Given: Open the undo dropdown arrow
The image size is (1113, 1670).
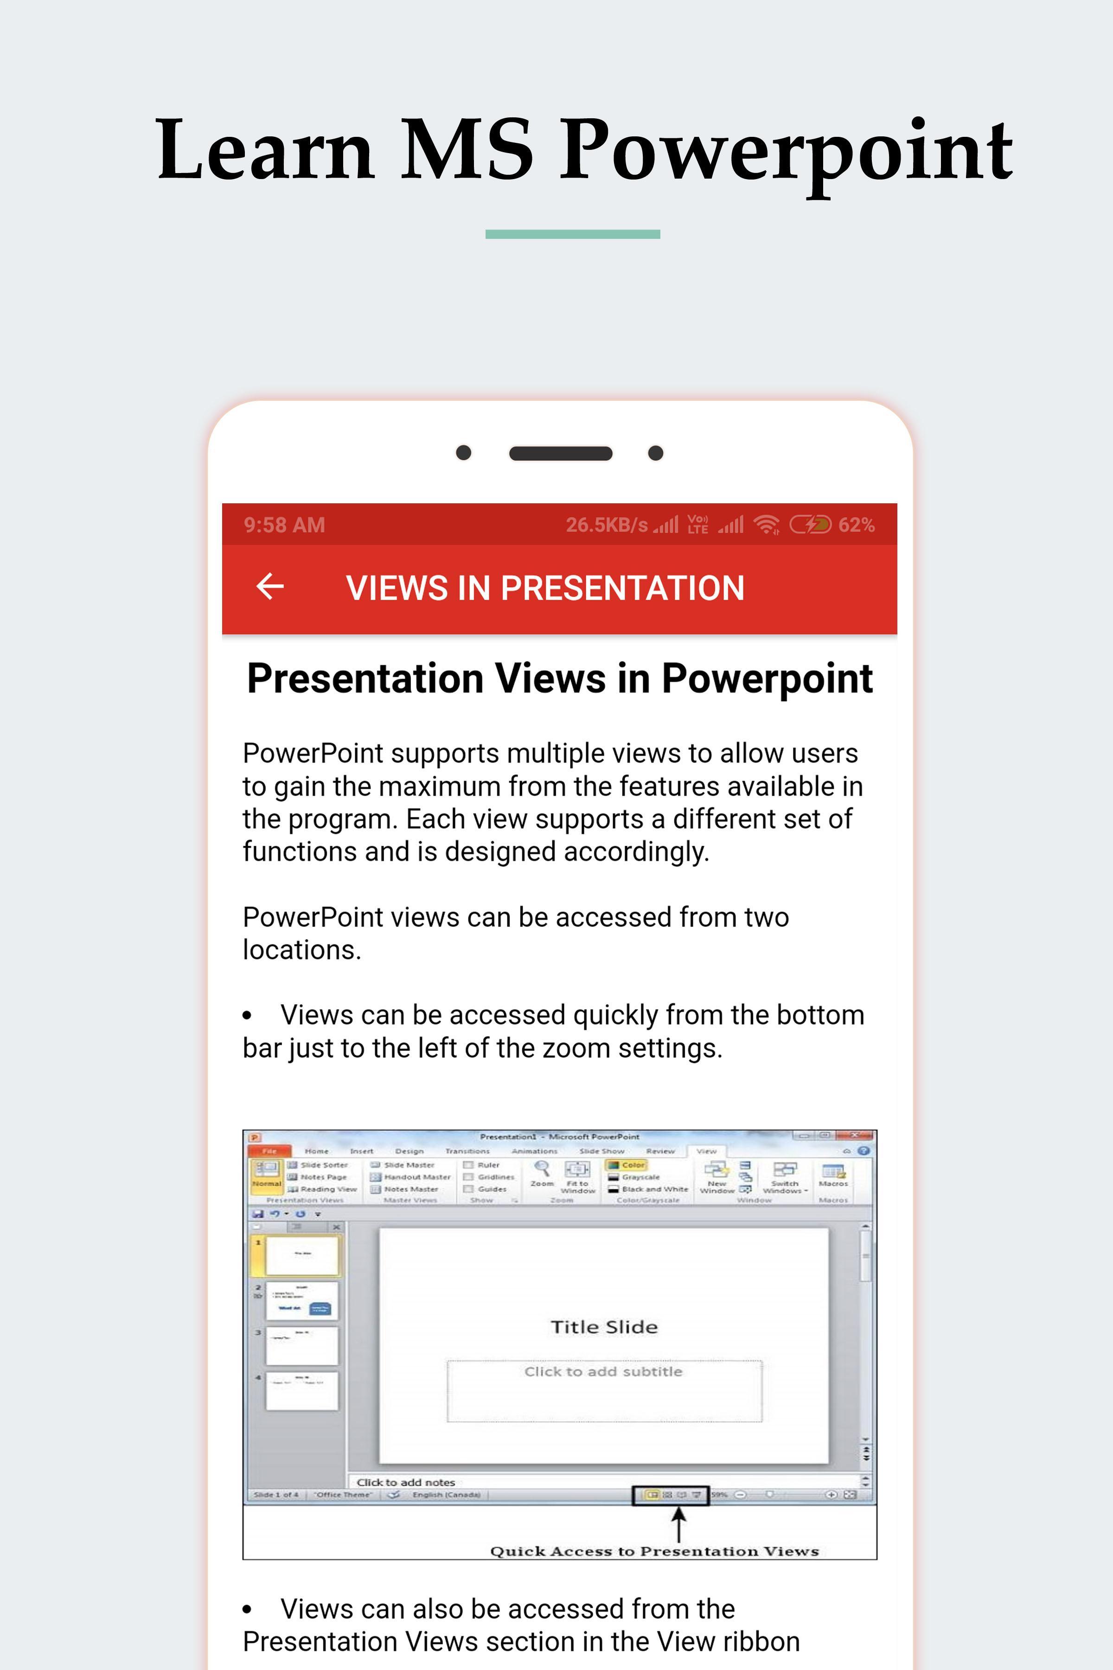Looking at the screenshot, I should pyautogui.click(x=287, y=1214).
